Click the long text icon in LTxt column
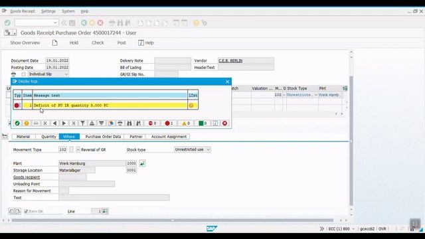 [x=191, y=106]
